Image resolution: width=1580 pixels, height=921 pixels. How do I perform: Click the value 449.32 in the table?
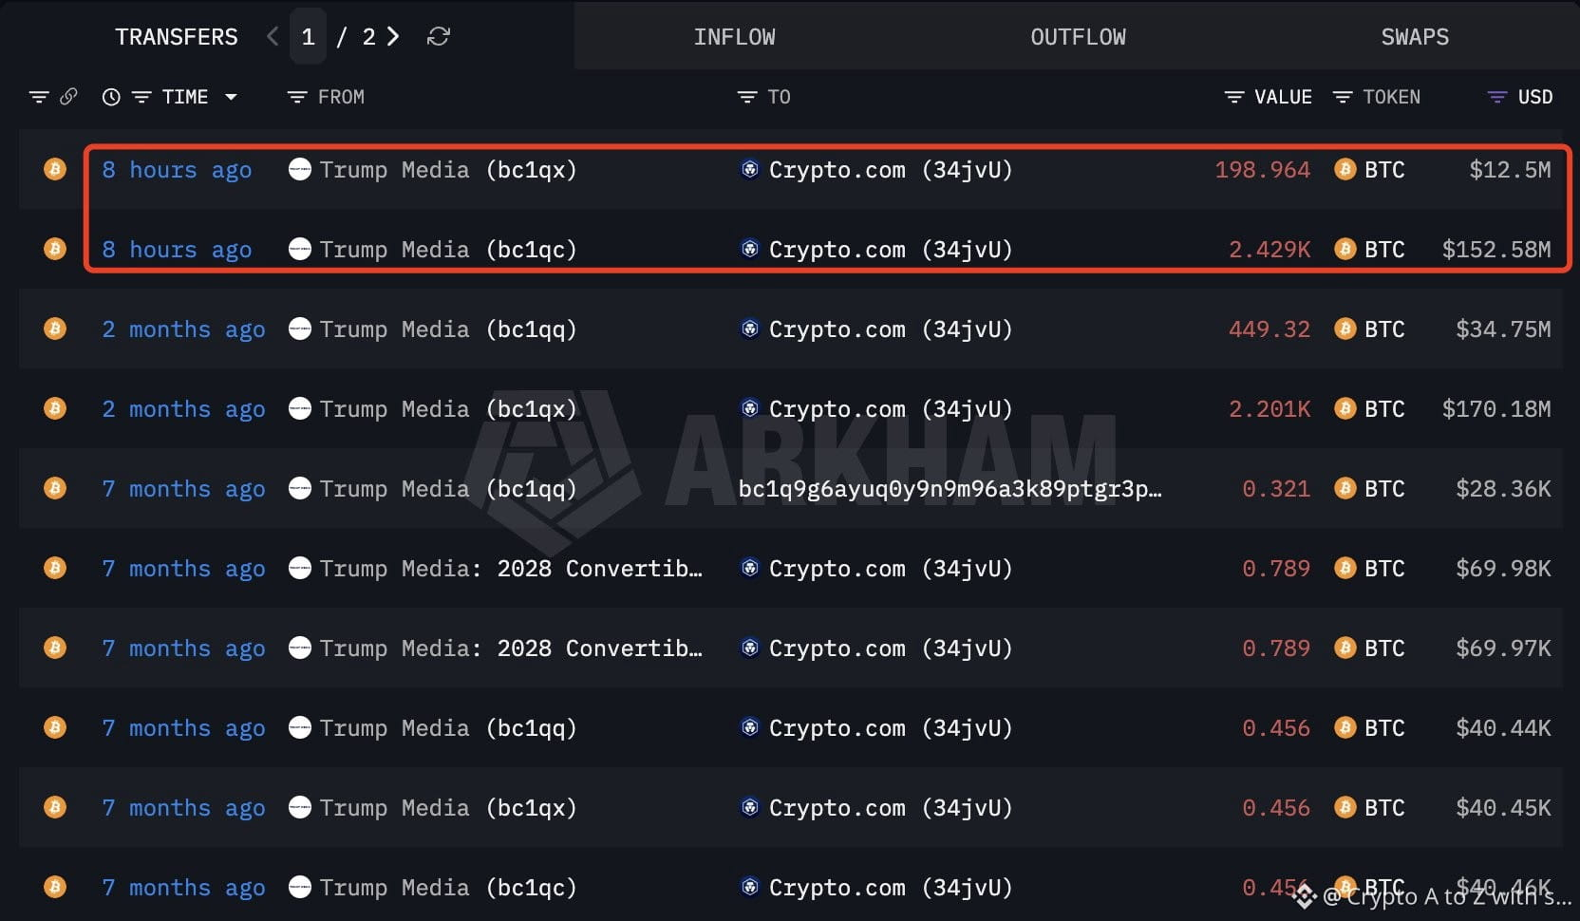(x=1270, y=329)
